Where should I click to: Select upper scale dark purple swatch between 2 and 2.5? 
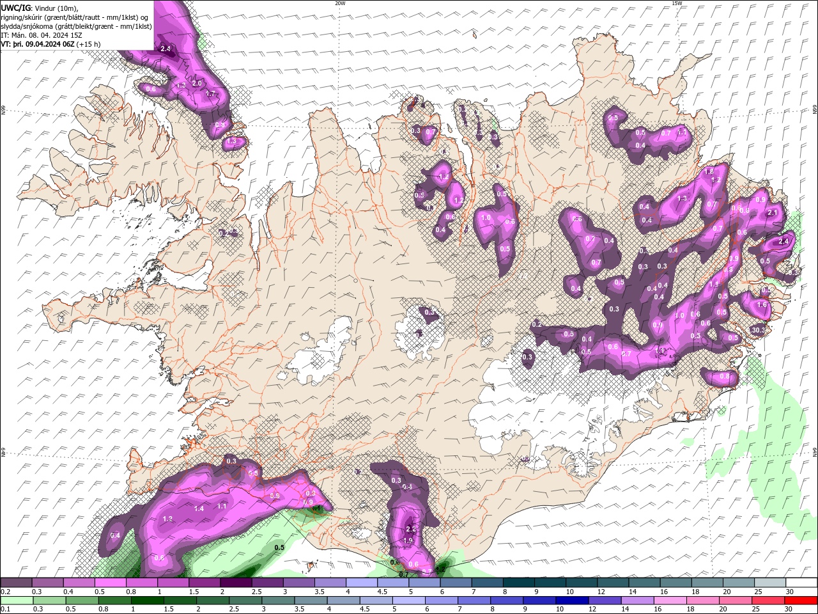[x=236, y=583]
